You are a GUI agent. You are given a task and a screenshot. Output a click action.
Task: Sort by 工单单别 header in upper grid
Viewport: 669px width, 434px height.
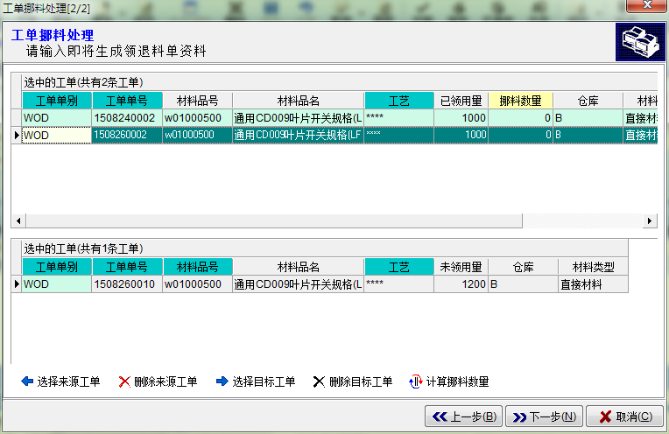point(57,101)
